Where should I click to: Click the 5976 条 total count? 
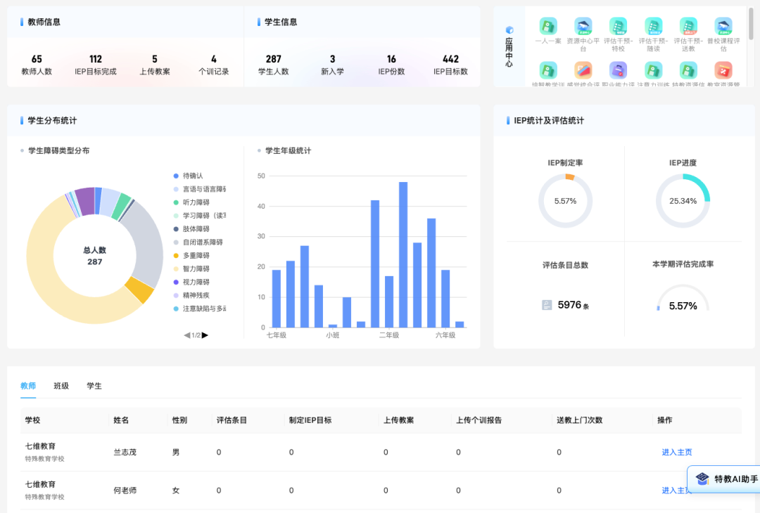tap(574, 305)
